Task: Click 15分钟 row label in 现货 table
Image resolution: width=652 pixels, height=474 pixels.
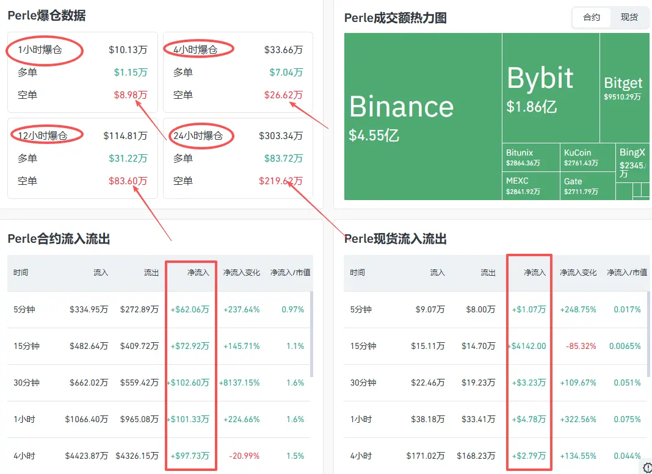Action: (x=363, y=346)
